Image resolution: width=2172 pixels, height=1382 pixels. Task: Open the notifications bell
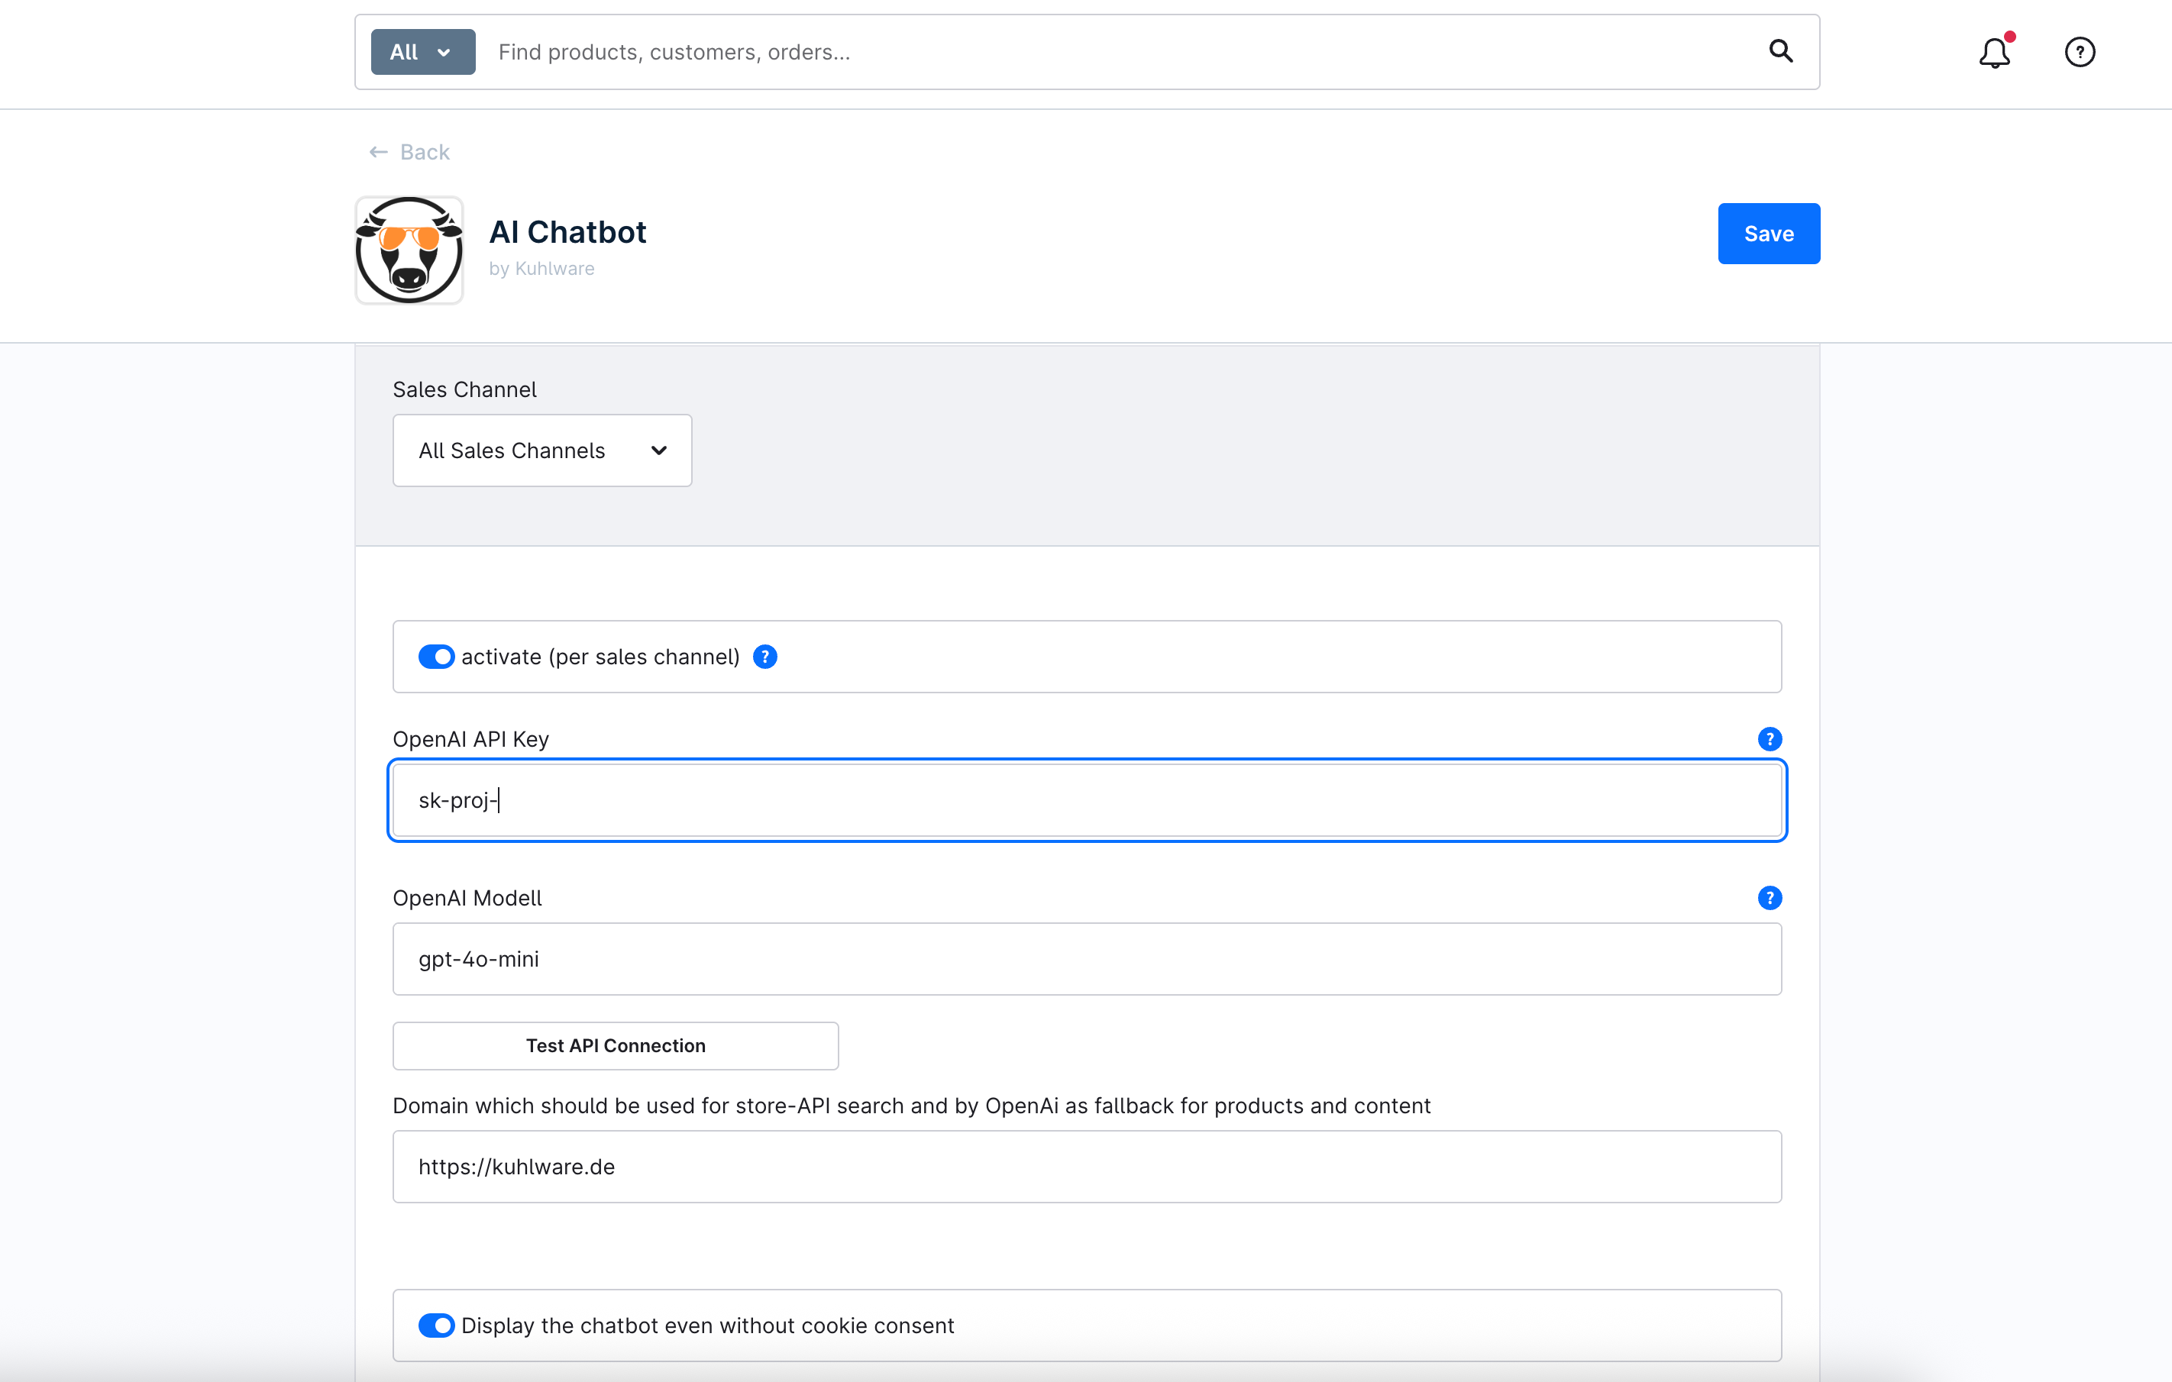[x=1994, y=52]
